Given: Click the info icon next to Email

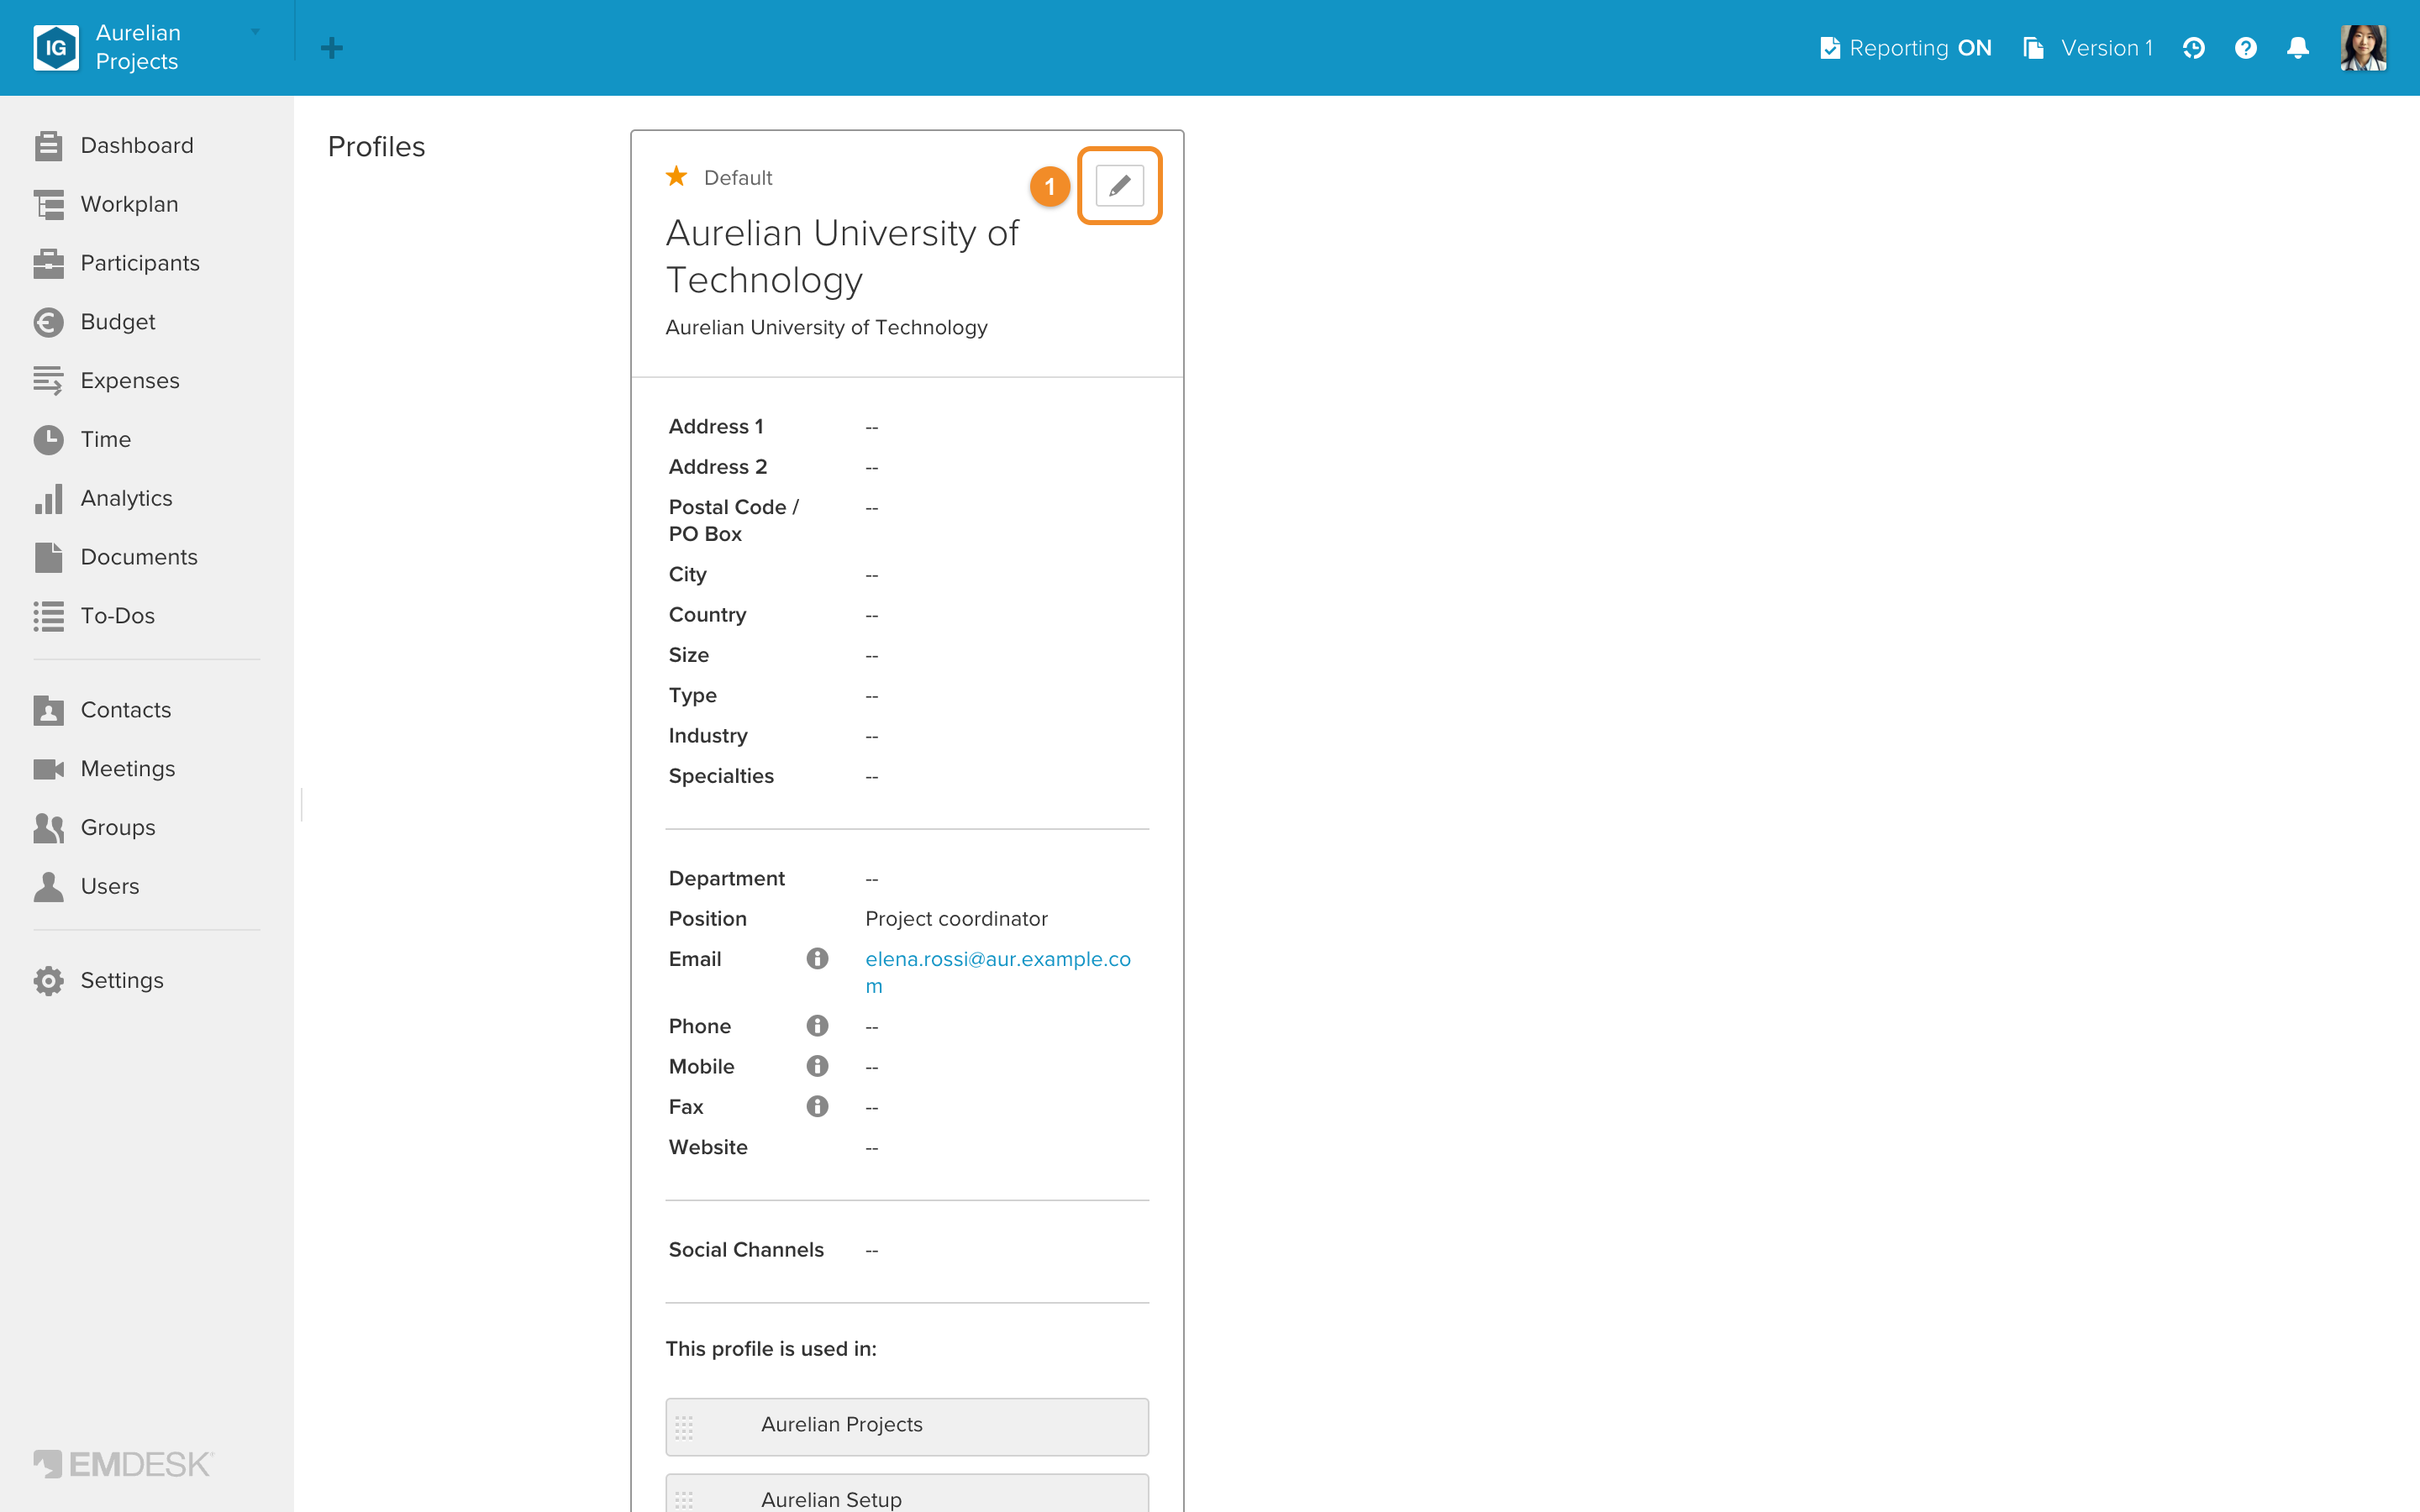Looking at the screenshot, I should 817,959.
